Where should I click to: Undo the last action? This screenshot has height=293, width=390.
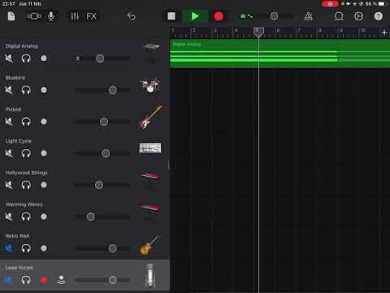[132, 16]
